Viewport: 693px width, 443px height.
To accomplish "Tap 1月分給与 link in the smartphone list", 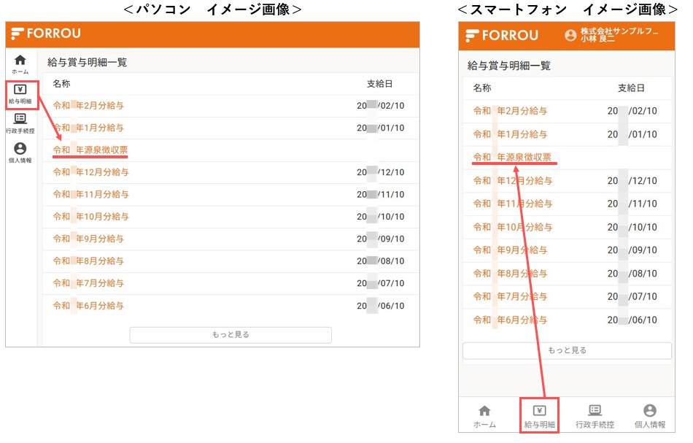I will point(510,134).
